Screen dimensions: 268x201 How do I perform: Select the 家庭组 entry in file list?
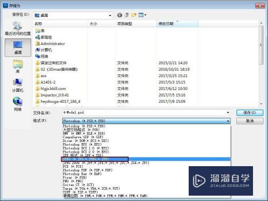(44, 37)
